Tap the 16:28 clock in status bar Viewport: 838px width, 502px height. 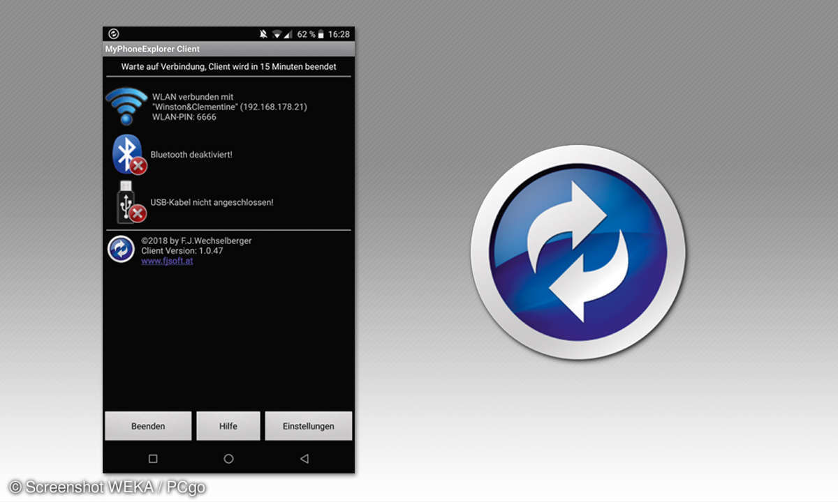coord(339,34)
